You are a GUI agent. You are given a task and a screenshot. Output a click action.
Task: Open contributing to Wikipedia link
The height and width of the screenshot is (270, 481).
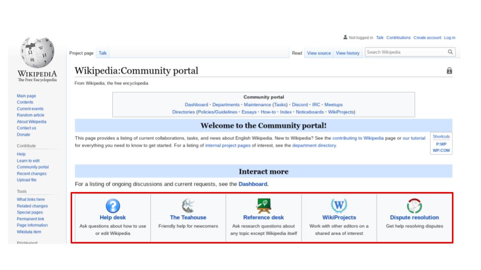(x=358, y=138)
